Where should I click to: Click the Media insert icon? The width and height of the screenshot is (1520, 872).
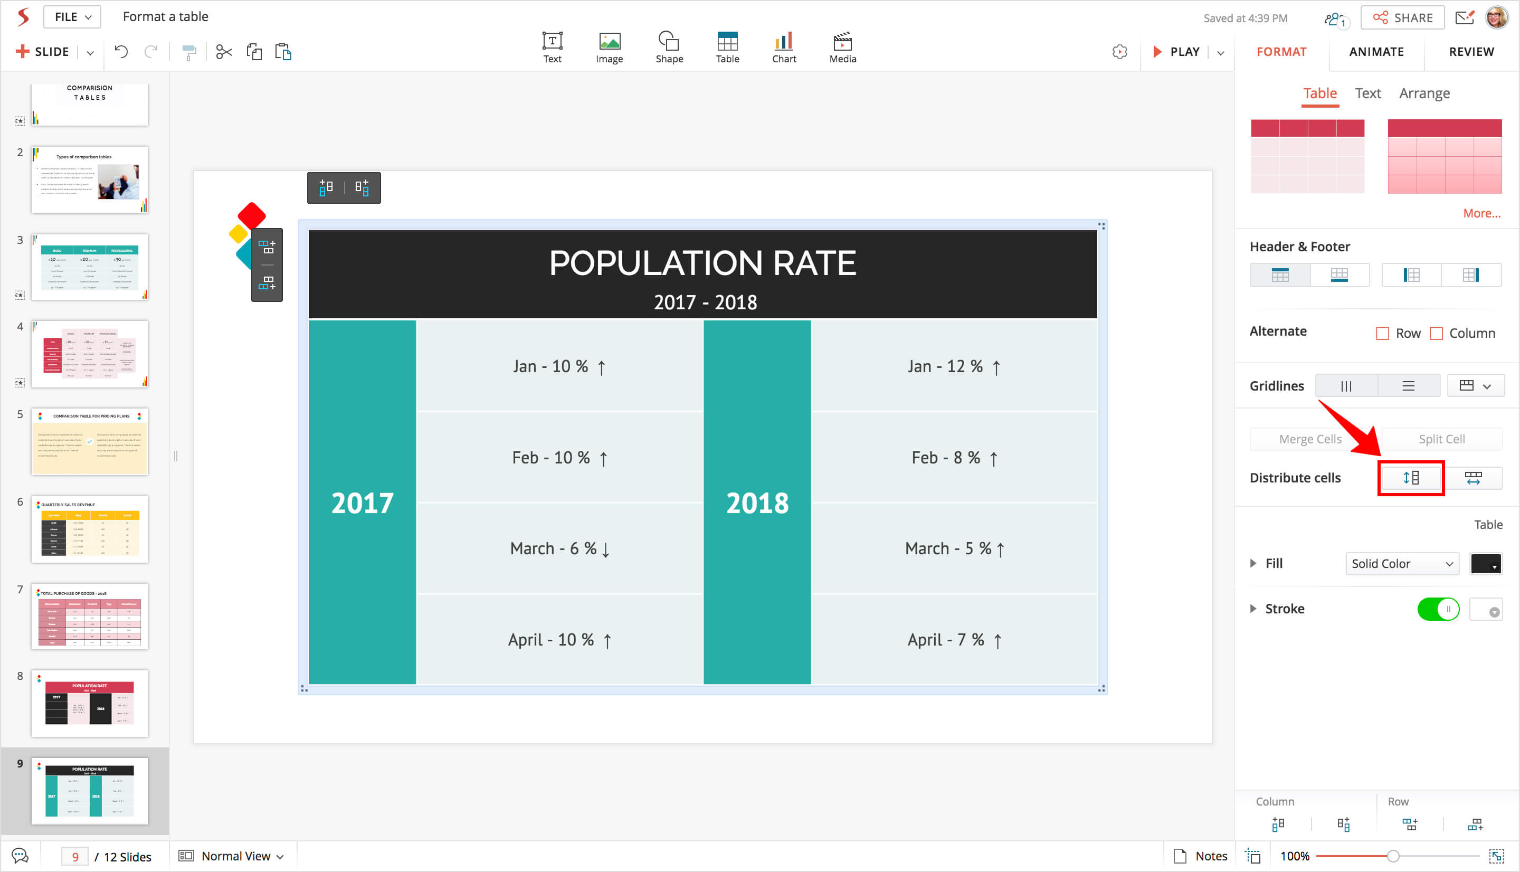842,46
